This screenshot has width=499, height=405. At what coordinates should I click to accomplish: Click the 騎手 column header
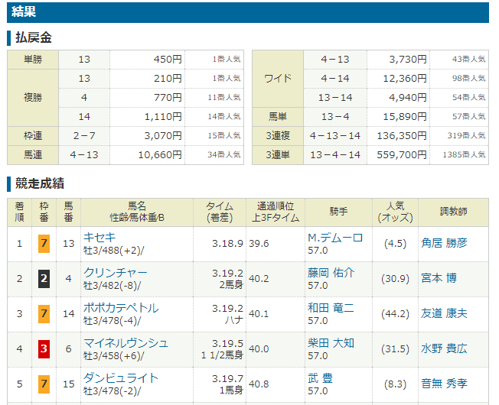pyautogui.click(x=338, y=212)
